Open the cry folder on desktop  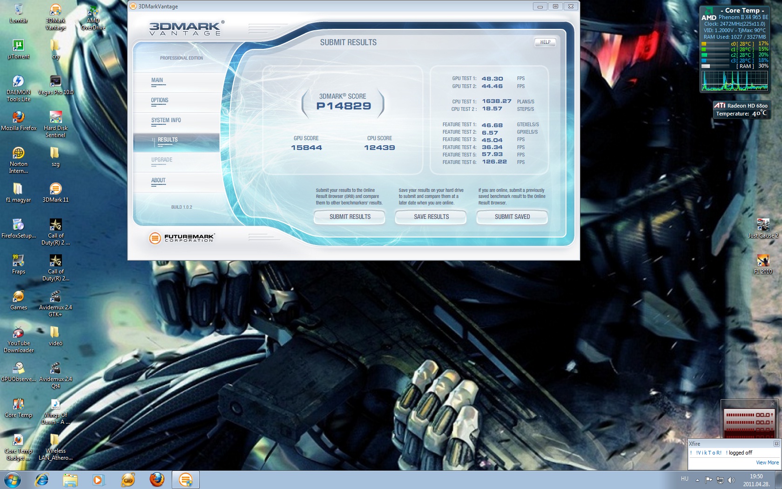tap(55, 49)
